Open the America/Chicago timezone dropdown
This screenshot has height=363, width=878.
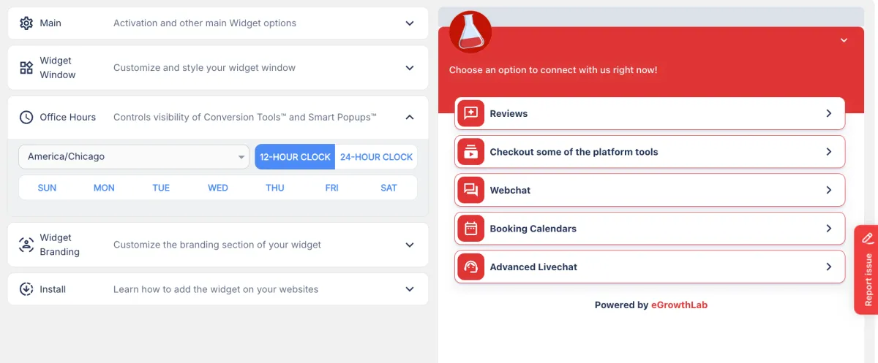pyautogui.click(x=134, y=157)
